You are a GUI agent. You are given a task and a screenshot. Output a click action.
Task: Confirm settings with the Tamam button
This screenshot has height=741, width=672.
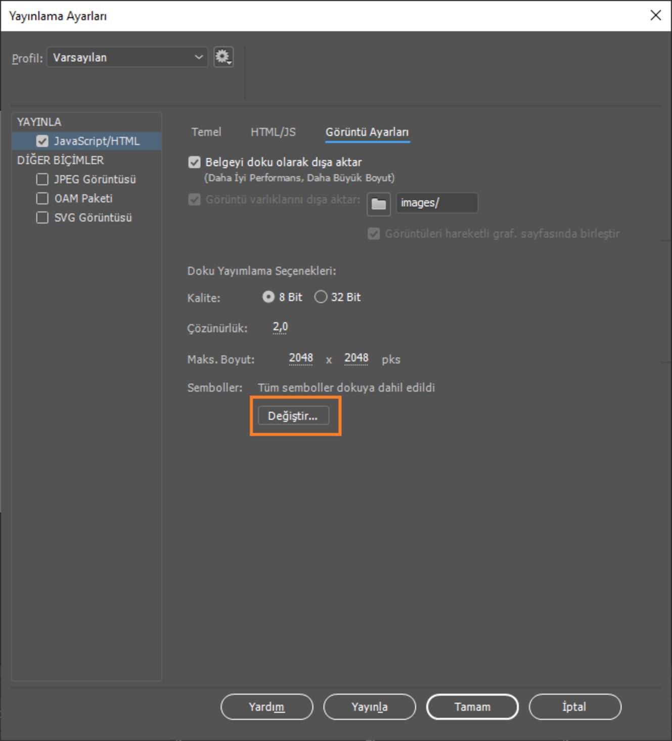pos(472,707)
